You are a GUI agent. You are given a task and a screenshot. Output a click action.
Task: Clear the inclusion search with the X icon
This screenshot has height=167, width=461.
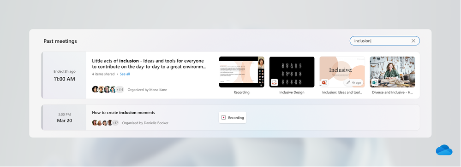(413, 41)
